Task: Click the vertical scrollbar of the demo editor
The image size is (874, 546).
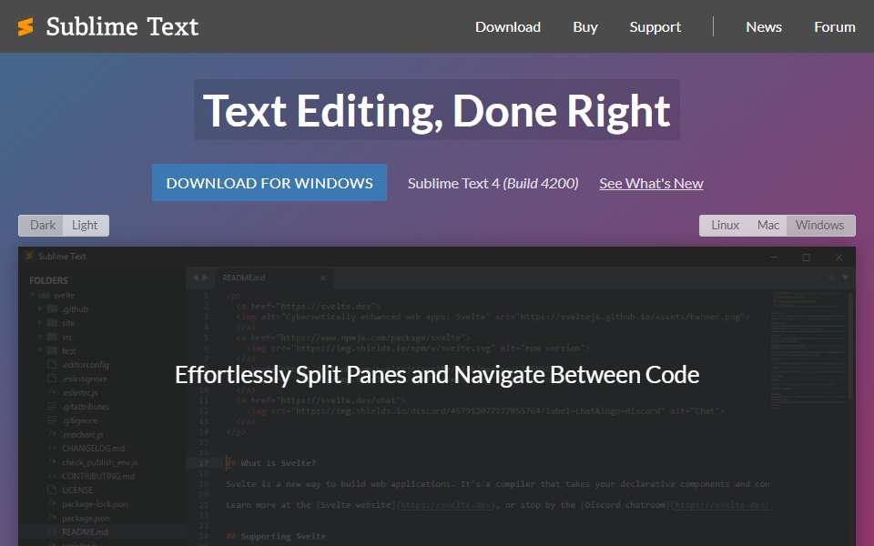Action: point(851,346)
